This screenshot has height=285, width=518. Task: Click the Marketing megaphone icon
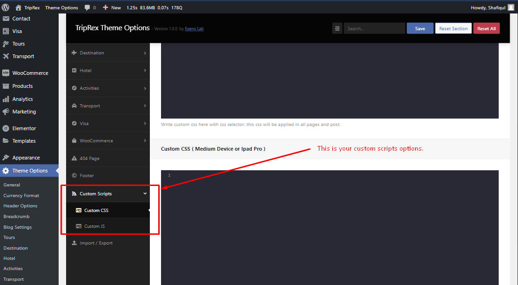click(6, 112)
